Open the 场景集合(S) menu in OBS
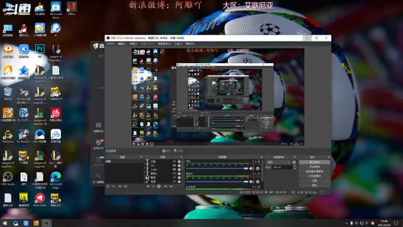 (x=164, y=44)
